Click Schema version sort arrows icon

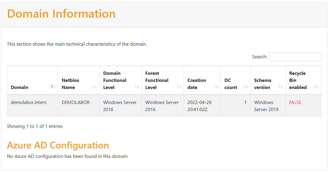[281, 87]
